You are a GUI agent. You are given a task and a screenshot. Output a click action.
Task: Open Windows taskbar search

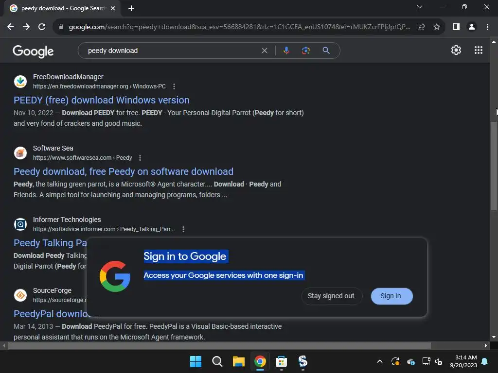[x=217, y=361]
